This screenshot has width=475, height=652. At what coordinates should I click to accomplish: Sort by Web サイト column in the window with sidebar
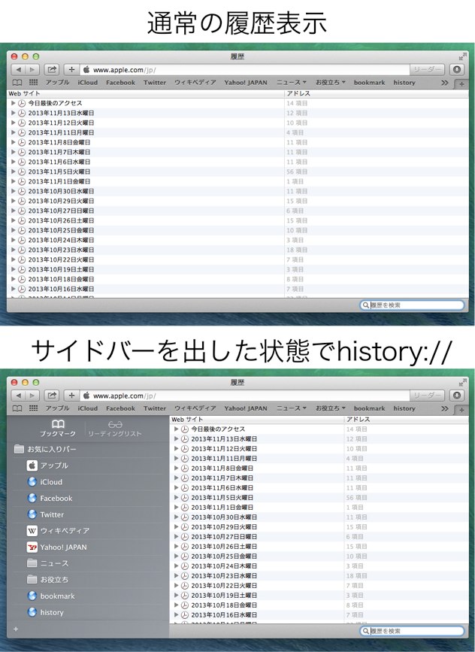[257, 420]
